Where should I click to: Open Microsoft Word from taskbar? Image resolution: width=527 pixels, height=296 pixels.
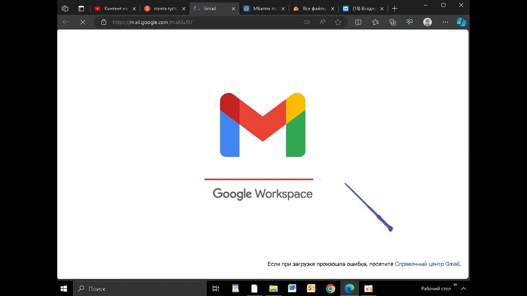click(292, 289)
